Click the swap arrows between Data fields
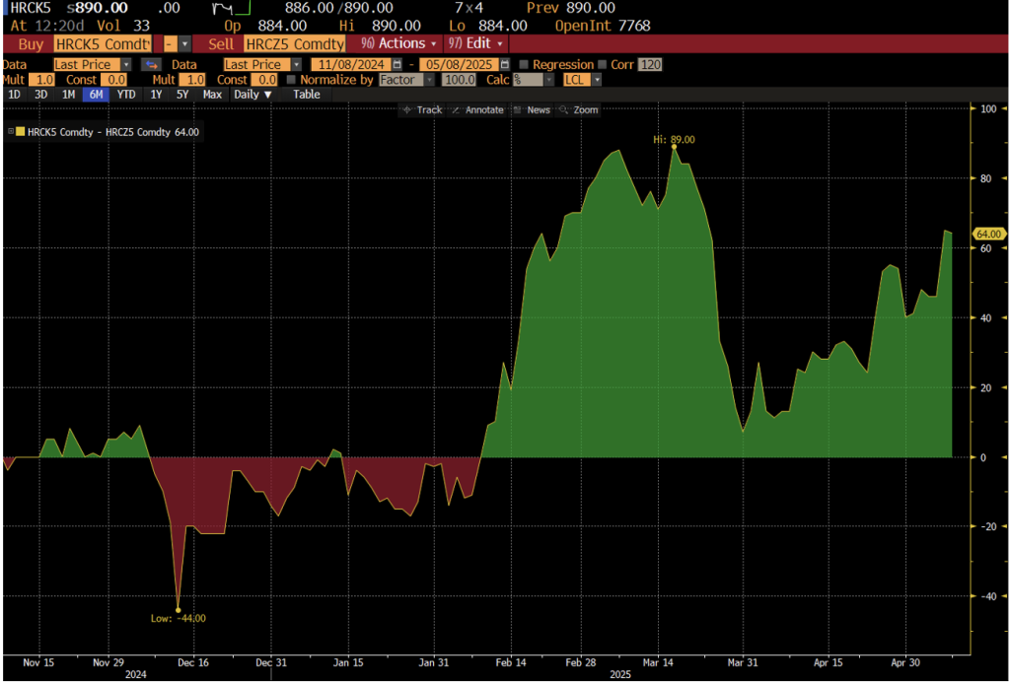The width and height of the screenshot is (1010, 685). (153, 64)
